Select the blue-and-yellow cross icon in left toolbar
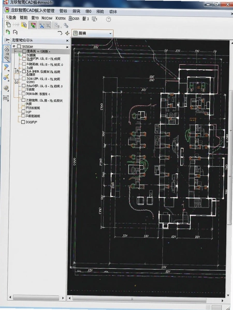The image size is (233, 310). tap(6, 78)
